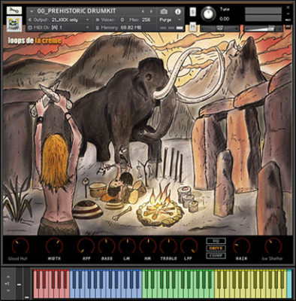The height and width of the screenshot is (301, 296).
Task: Click the Ice Shelter knob
Action: click(x=273, y=247)
